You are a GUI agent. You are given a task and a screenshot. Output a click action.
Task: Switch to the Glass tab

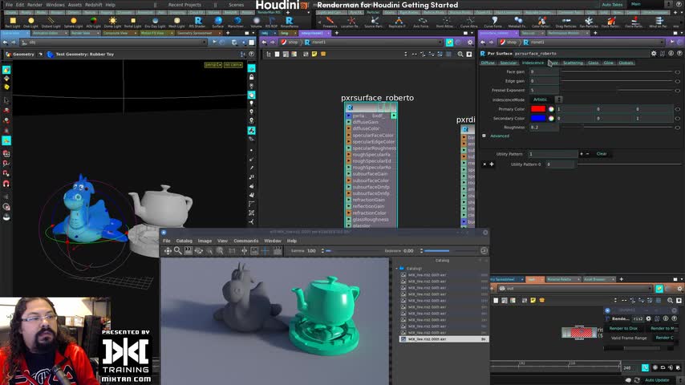click(594, 63)
